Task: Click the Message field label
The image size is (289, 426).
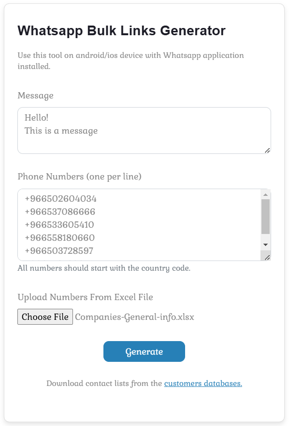Action: (x=35, y=96)
